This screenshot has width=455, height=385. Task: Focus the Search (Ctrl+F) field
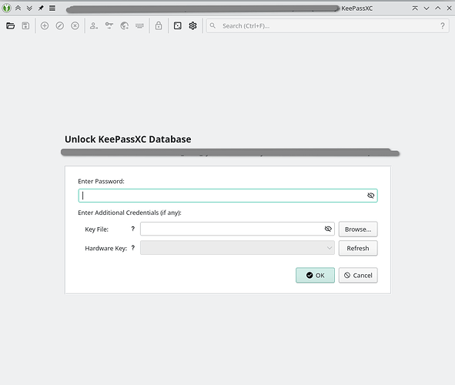(328, 26)
